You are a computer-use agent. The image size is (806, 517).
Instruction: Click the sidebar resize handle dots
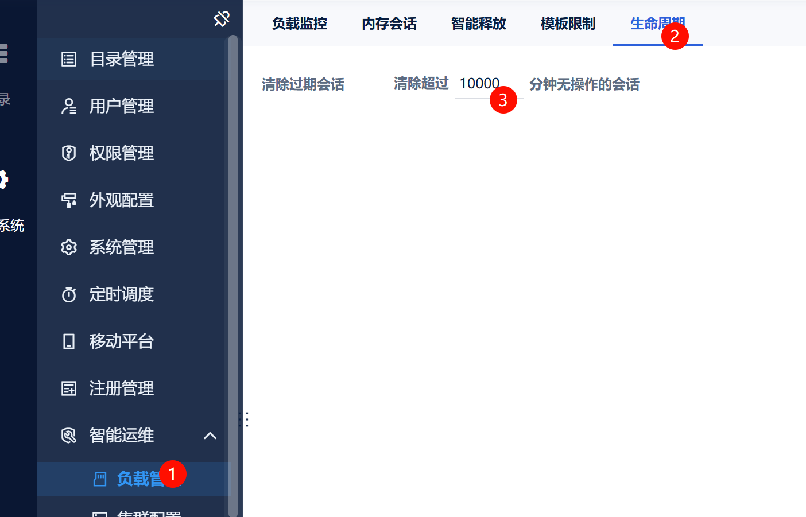tap(243, 419)
